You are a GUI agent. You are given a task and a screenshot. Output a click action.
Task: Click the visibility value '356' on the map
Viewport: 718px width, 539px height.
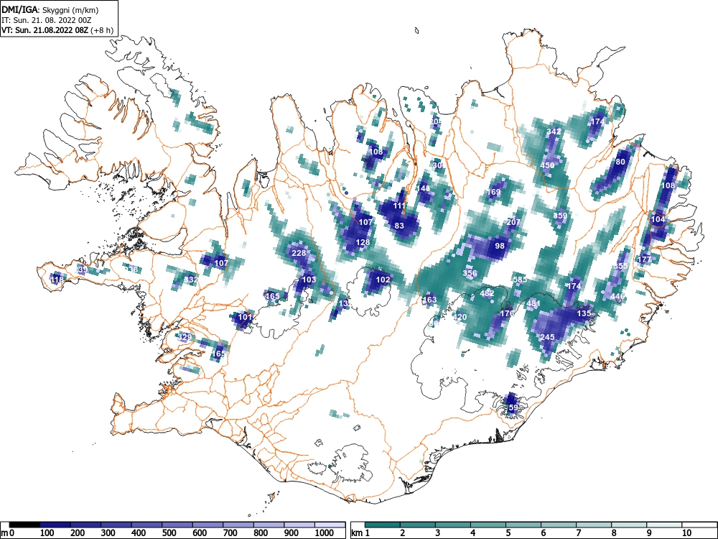pos(470,273)
